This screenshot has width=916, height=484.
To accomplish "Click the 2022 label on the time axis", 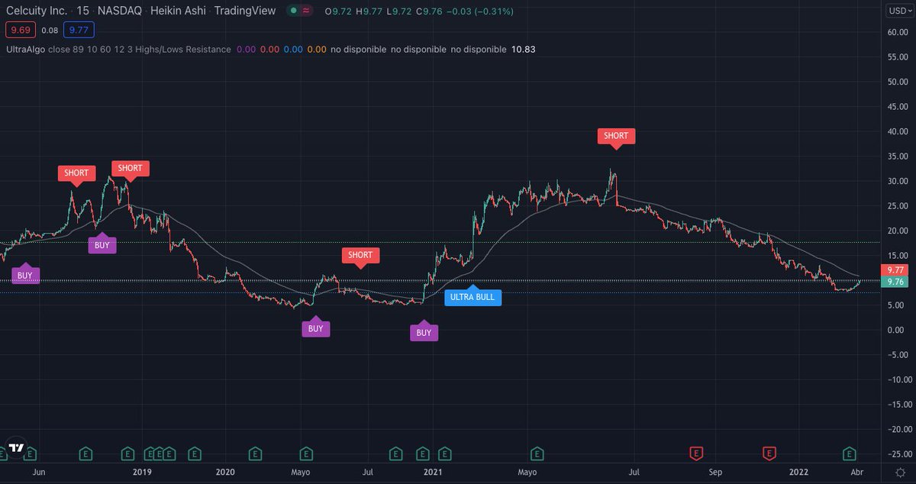I will click(798, 473).
